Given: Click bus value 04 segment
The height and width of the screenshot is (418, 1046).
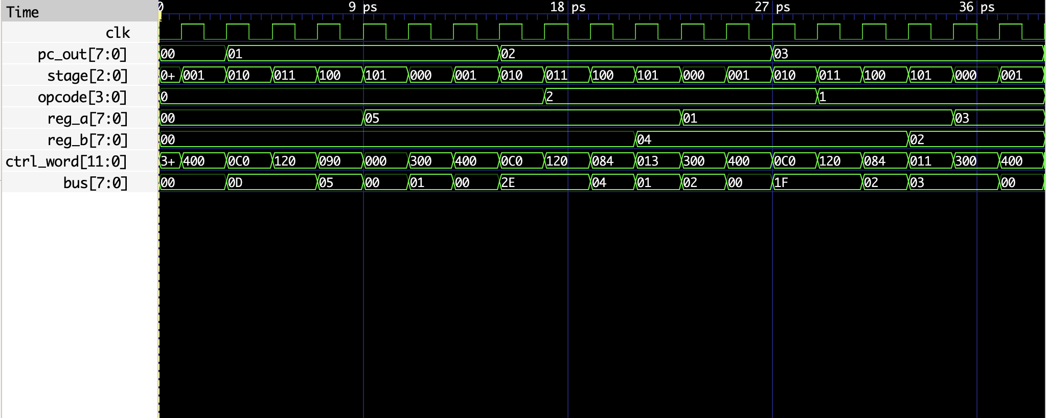Looking at the screenshot, I should (x=613, y=182).
